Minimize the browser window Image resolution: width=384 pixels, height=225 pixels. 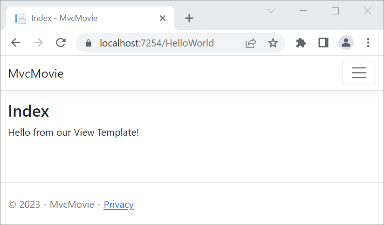pos(303,11)
